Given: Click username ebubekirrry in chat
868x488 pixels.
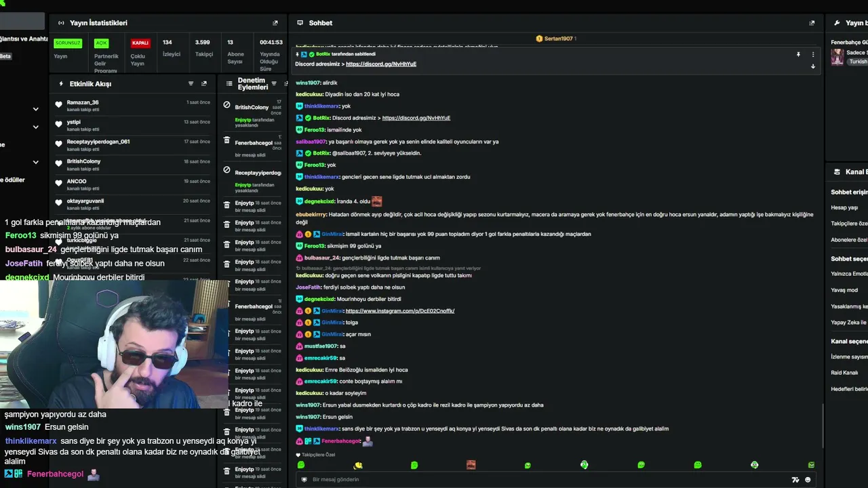Looking at the screenshot, I should click(x=311, y=215).
